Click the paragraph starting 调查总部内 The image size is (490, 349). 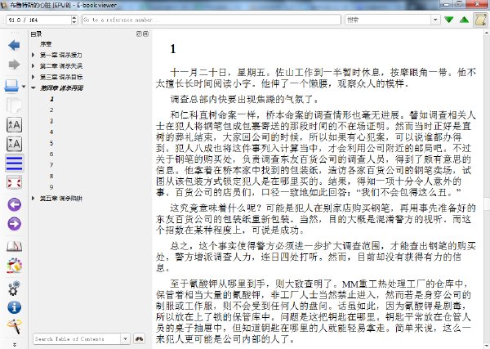click(245, 100)
